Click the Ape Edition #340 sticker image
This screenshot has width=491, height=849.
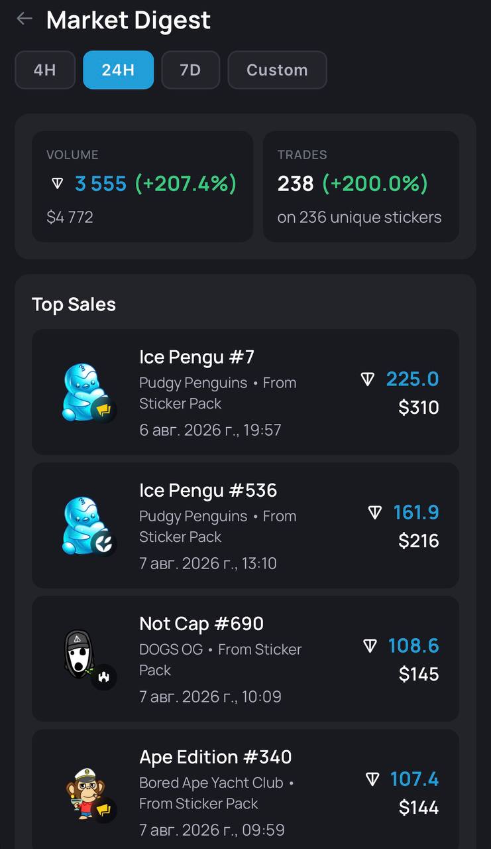point(83,792)
